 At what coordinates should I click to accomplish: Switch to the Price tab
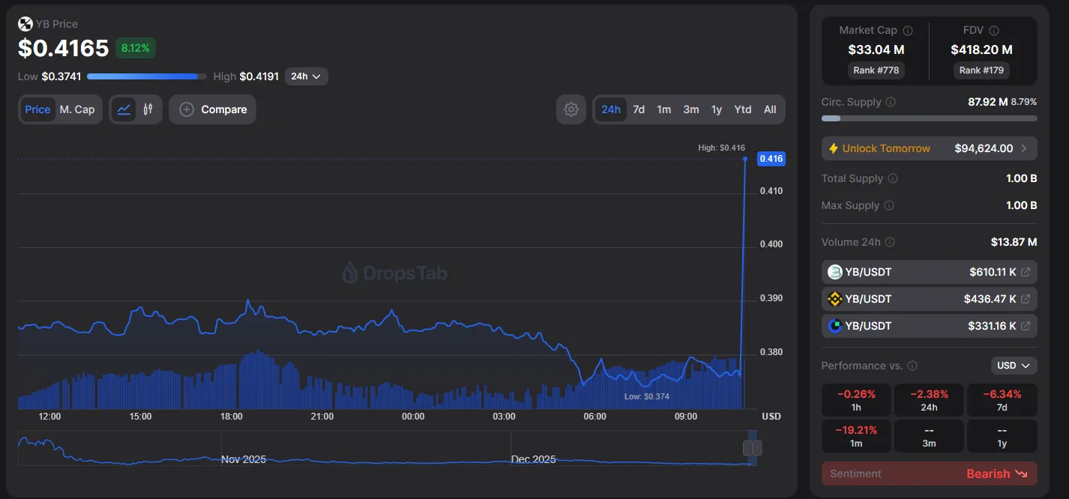(x=37, y=109)
